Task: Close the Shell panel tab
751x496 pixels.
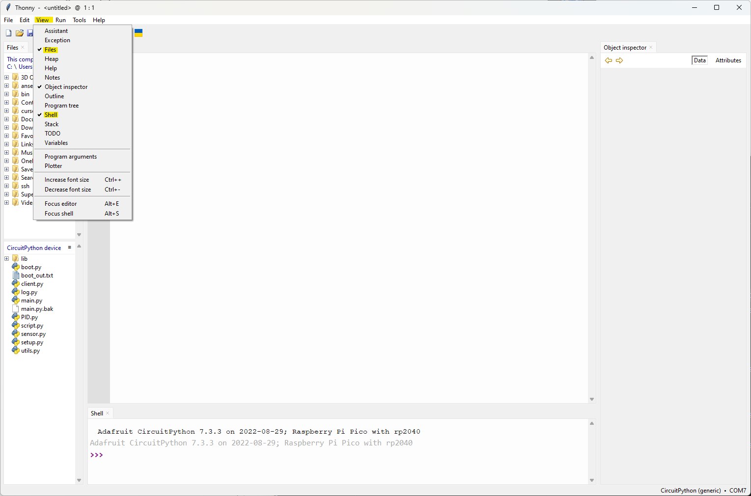Action: [108, 413]
